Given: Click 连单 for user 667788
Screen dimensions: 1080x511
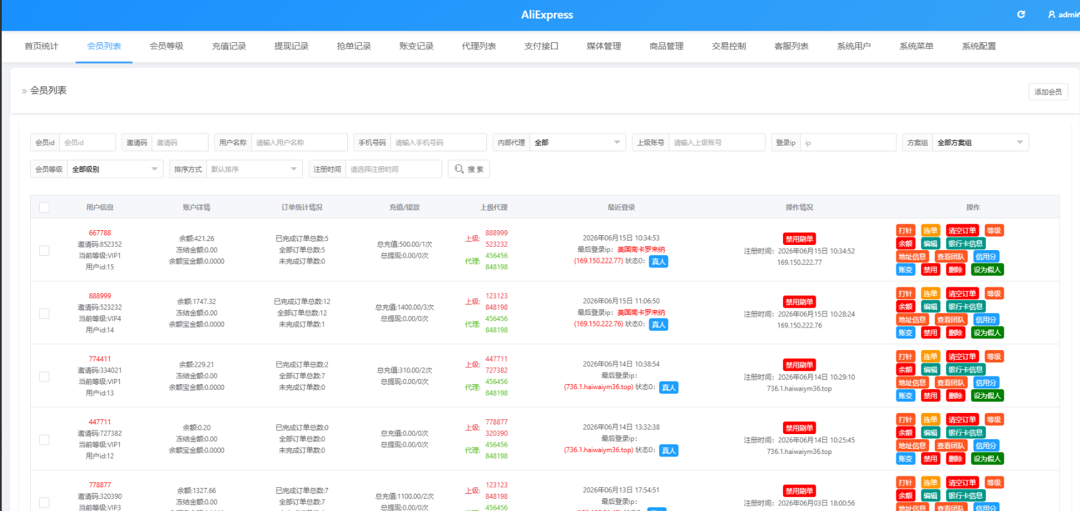Looking at the screenshot, I should 930,231.
